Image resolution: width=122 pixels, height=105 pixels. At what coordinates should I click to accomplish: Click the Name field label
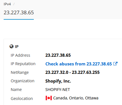(16, 90)
